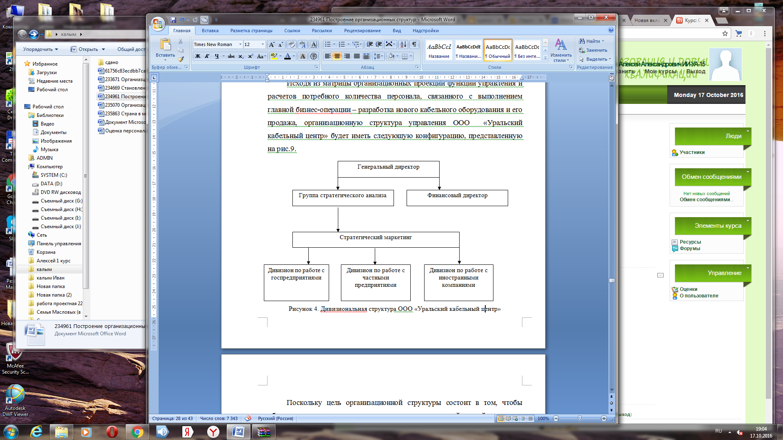Toggle Print Layout view in status bar
Image resolution: width=783 pixels, height=440 pixels.
click(x=501, y=418)
